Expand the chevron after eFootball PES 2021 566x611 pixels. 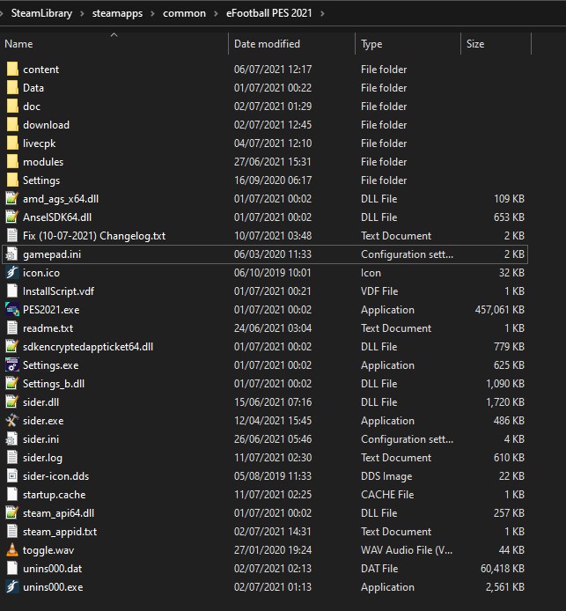coord(322,13)
